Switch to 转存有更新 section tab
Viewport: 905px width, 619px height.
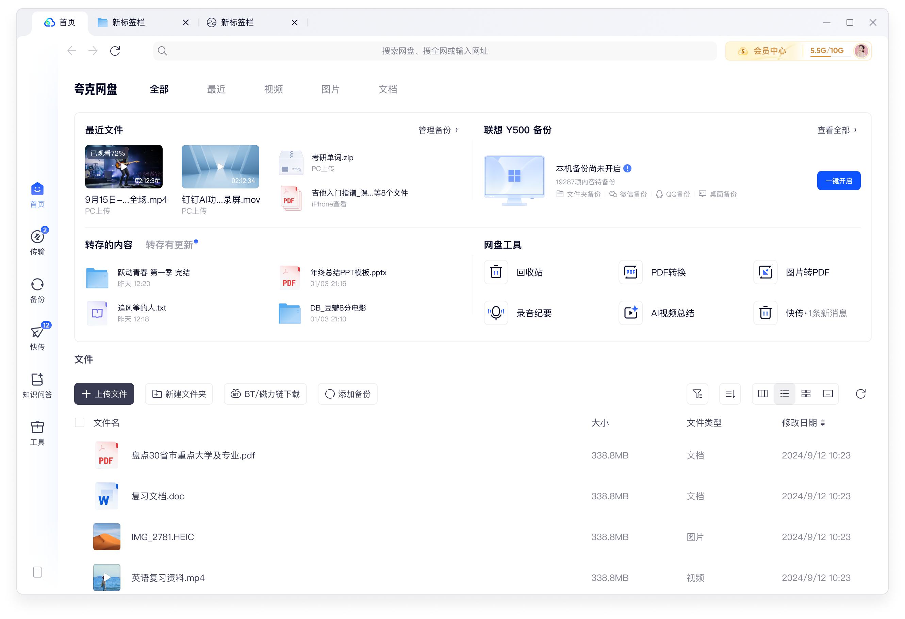169,245
